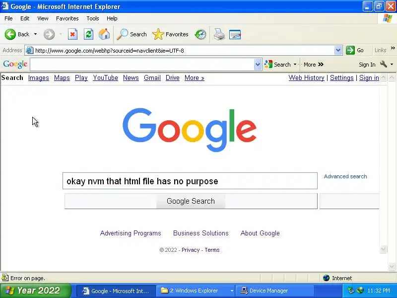The height and width of the screenshot is (298, 397).
Task: Click the page icon in address bar
Action: pos(29,51)
